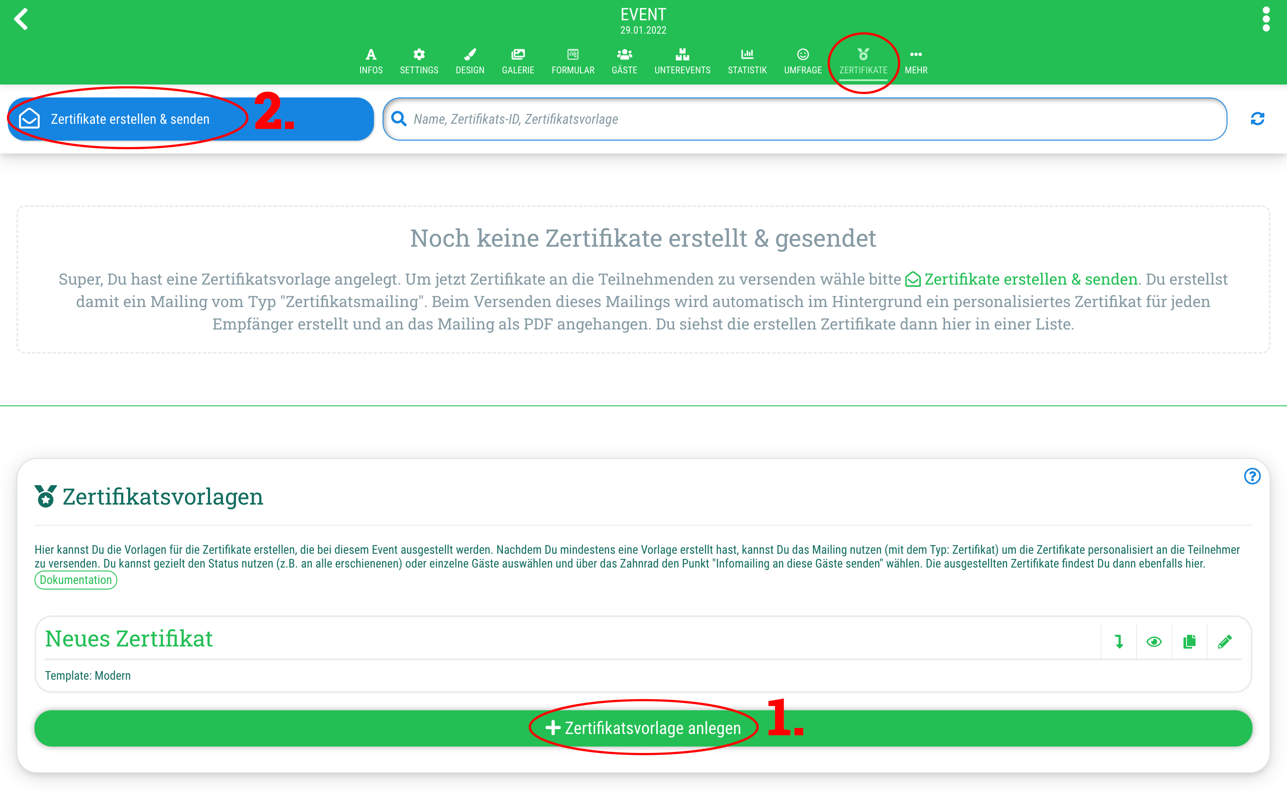Open the three-dot options menu
The width and height of the screenshot is (1287, 803).
(1266, 19)
